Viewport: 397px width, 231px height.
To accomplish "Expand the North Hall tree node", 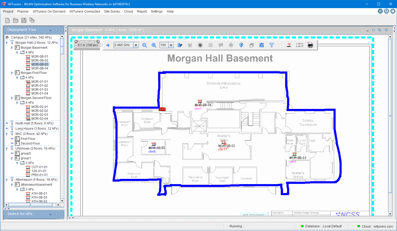I will 7,123.
